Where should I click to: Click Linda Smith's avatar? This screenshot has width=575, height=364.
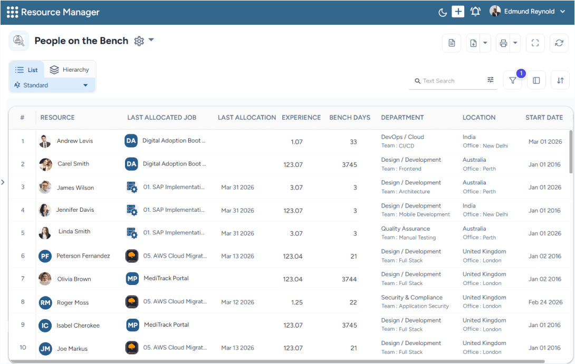click(45, 233)
